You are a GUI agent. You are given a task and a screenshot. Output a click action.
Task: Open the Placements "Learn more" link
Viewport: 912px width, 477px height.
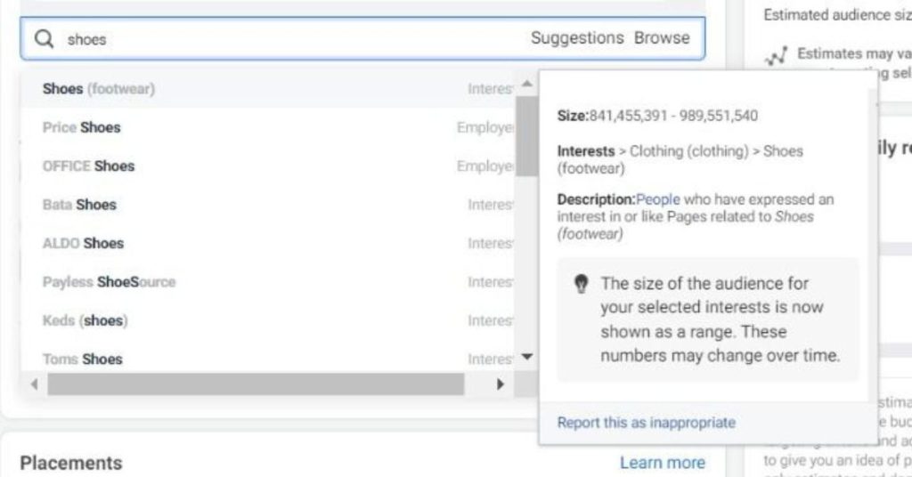[662, 463]
